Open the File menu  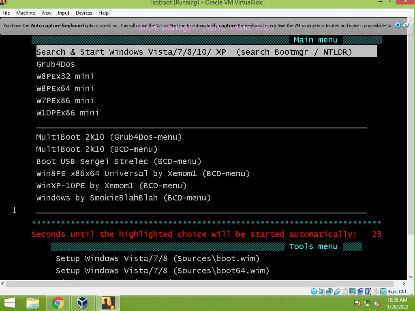pos(6,13)
